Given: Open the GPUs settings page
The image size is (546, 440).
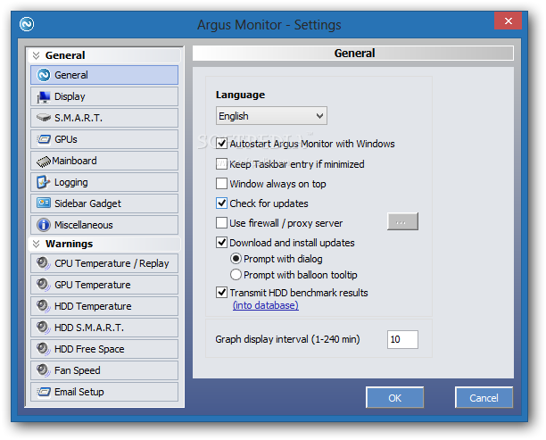Looking at the screenshot, I should point(104,139).
